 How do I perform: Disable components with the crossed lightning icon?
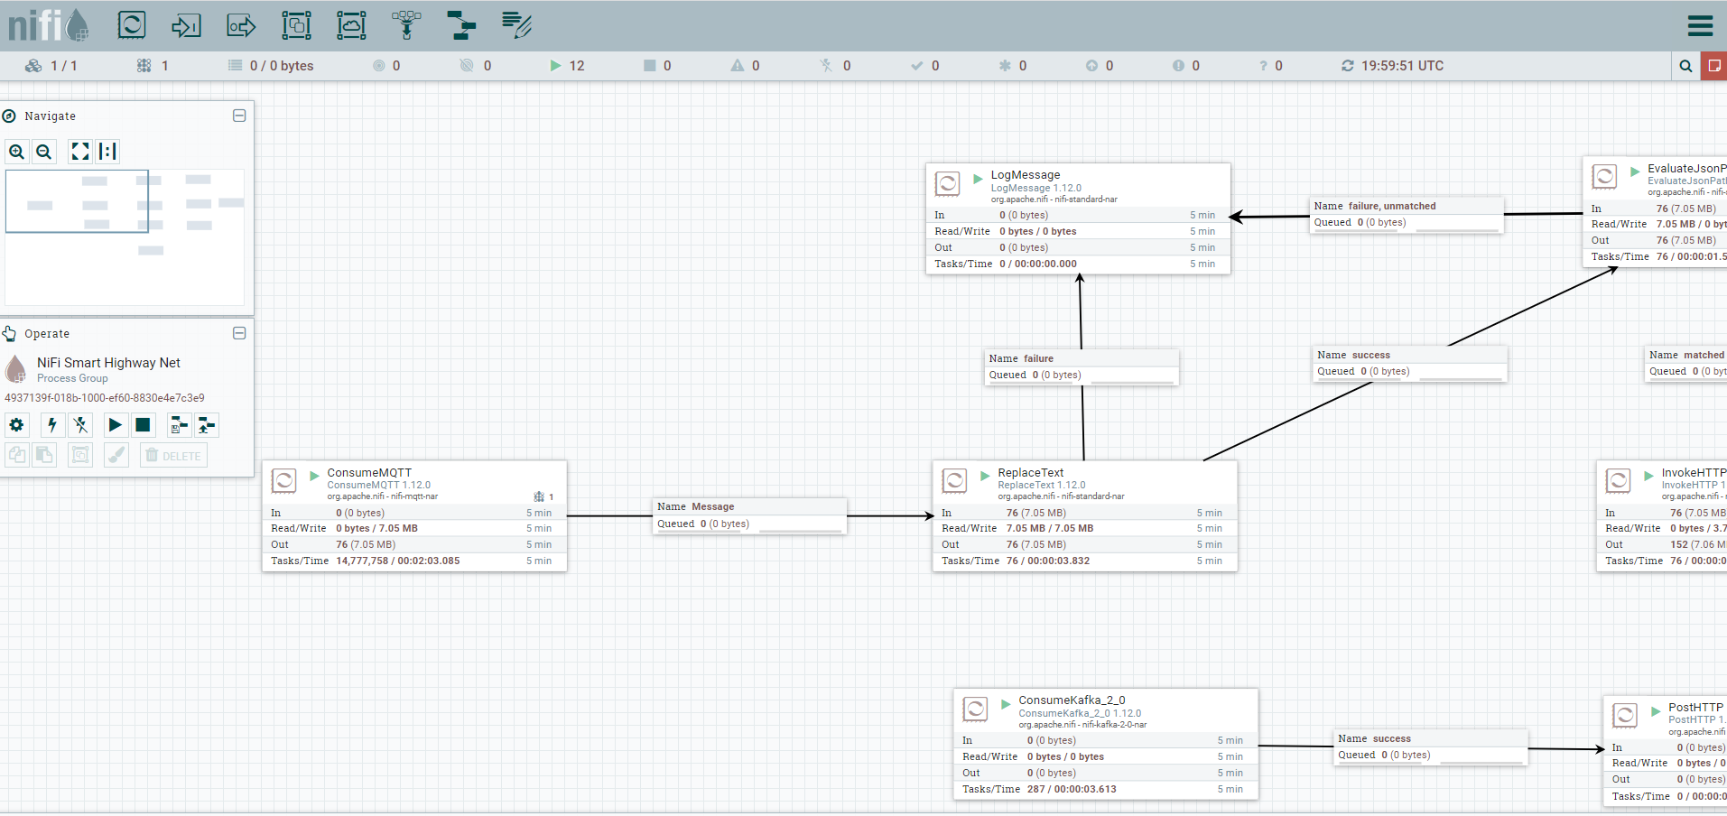point(80,425)
